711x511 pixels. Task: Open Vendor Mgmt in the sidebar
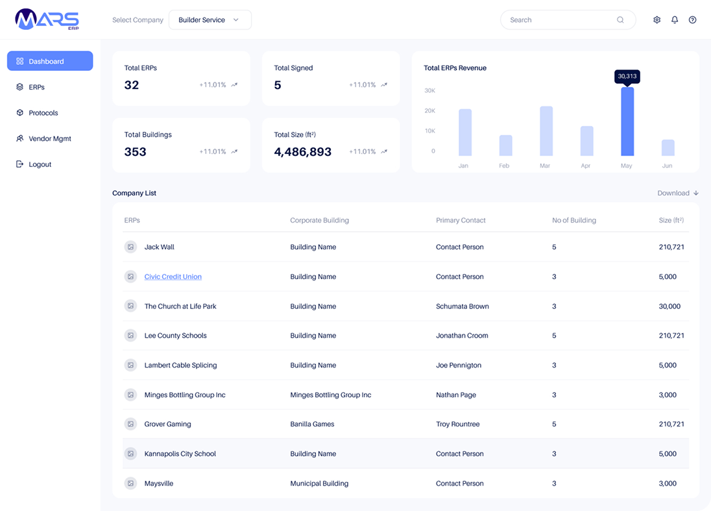[49, 139]
